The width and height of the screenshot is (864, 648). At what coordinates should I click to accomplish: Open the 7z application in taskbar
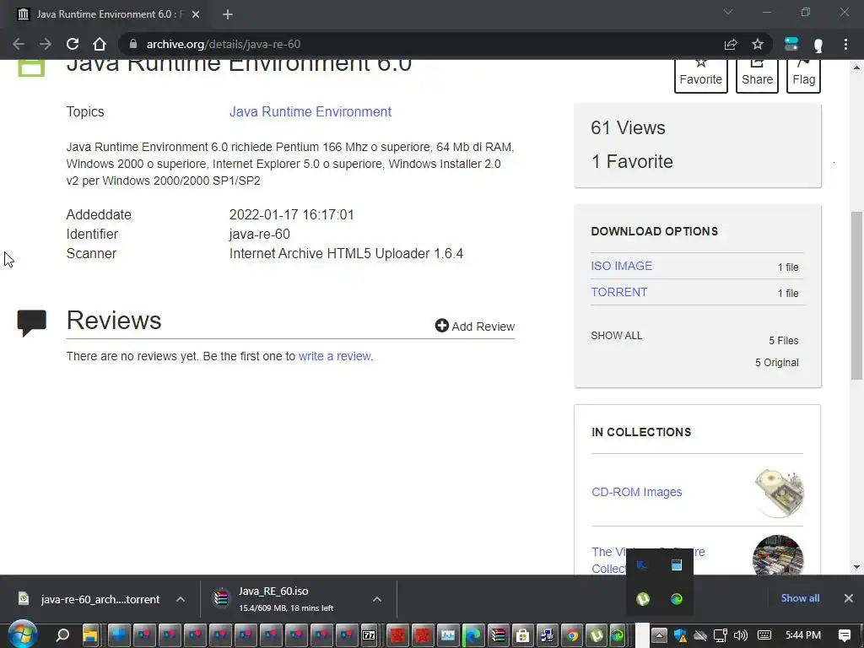coord(368,635)
